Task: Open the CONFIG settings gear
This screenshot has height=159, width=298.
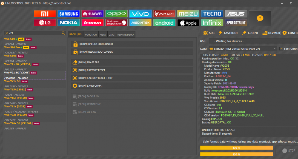Action: pyautogui.click(x=290, y=33)
